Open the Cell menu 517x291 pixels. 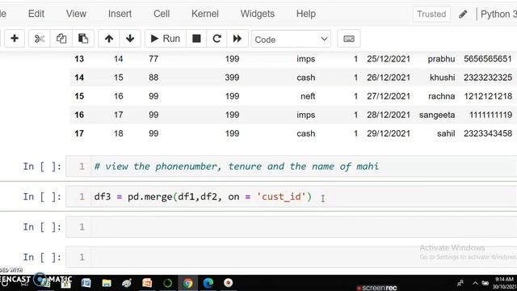(162, 14)
